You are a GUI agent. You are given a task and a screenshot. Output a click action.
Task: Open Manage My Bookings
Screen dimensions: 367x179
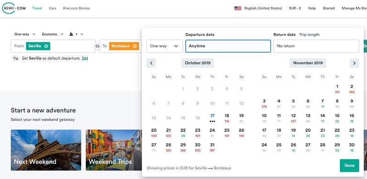click(354, 8)
